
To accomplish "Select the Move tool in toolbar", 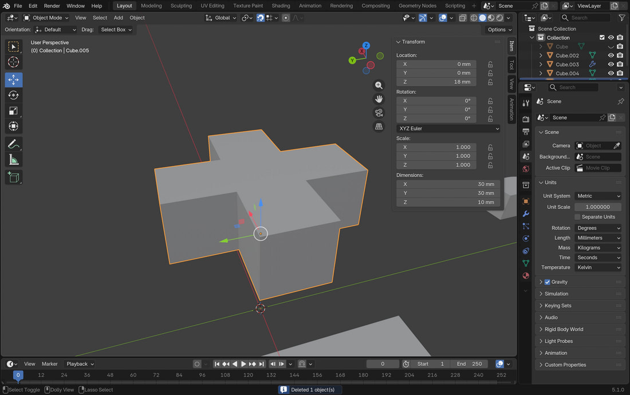I will (x=14, y=80).
